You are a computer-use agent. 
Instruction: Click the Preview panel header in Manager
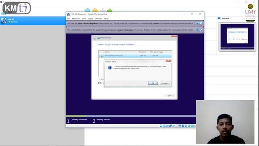pos(225,19)
